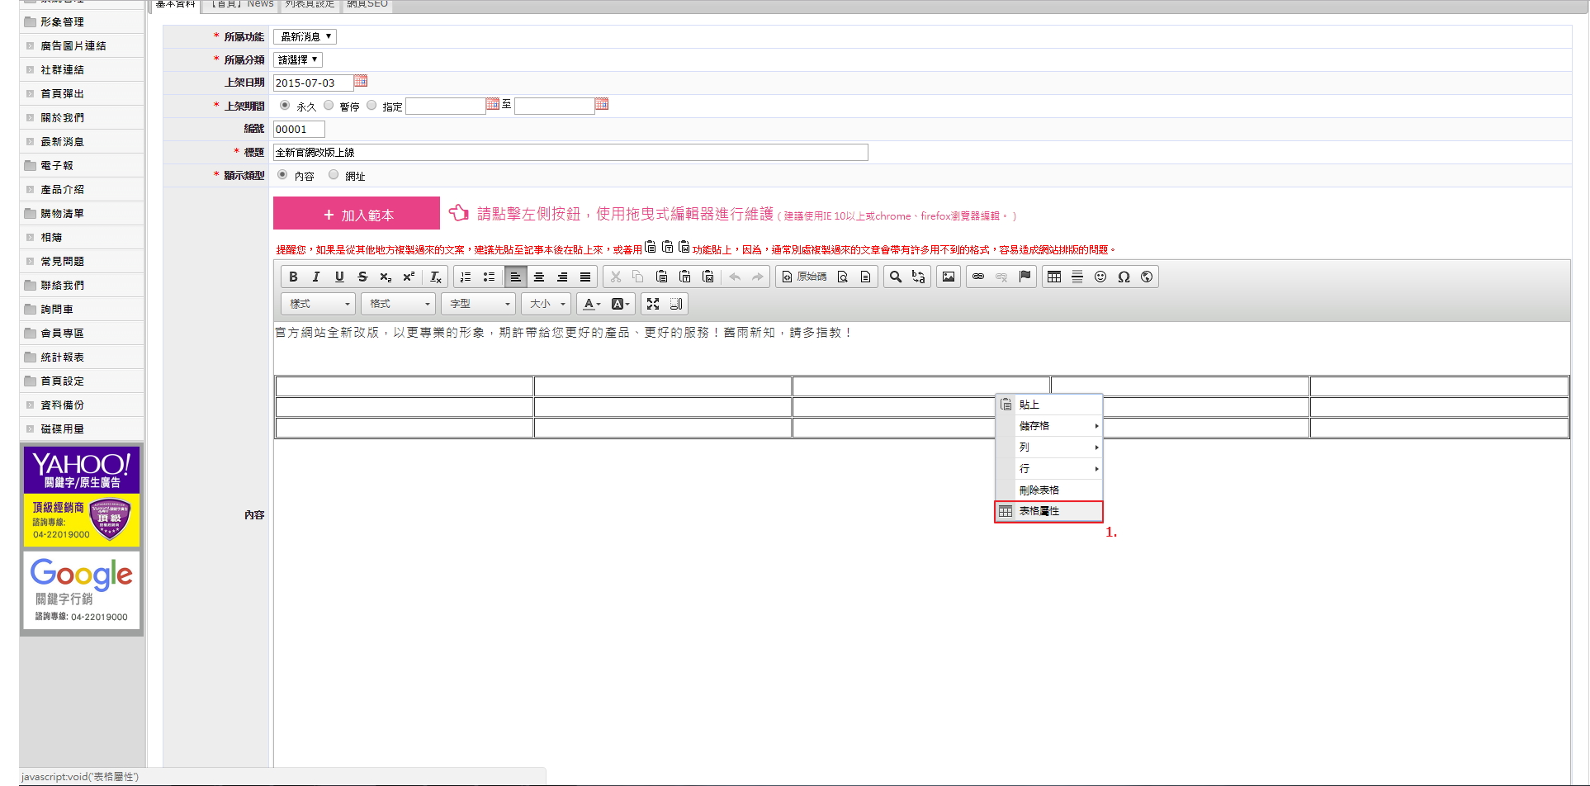Insert a smiley emoticon

[x=1100, y=277]
